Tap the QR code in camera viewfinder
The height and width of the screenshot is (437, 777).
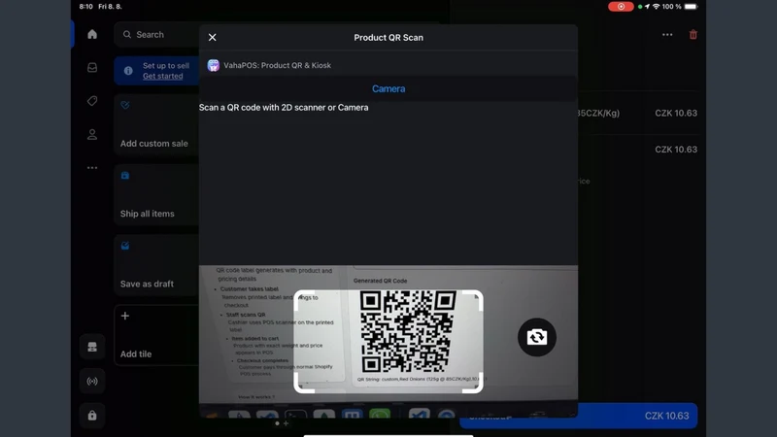(x=407, y=331)
